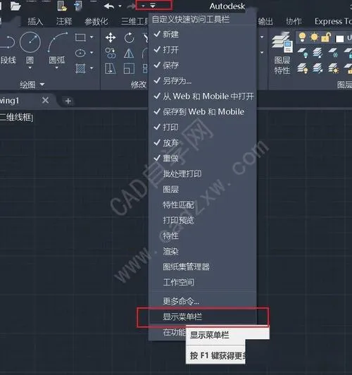Click the lightbulb in current layer box
This screenshot has height=375, width=352.
[x=302, y=37]
